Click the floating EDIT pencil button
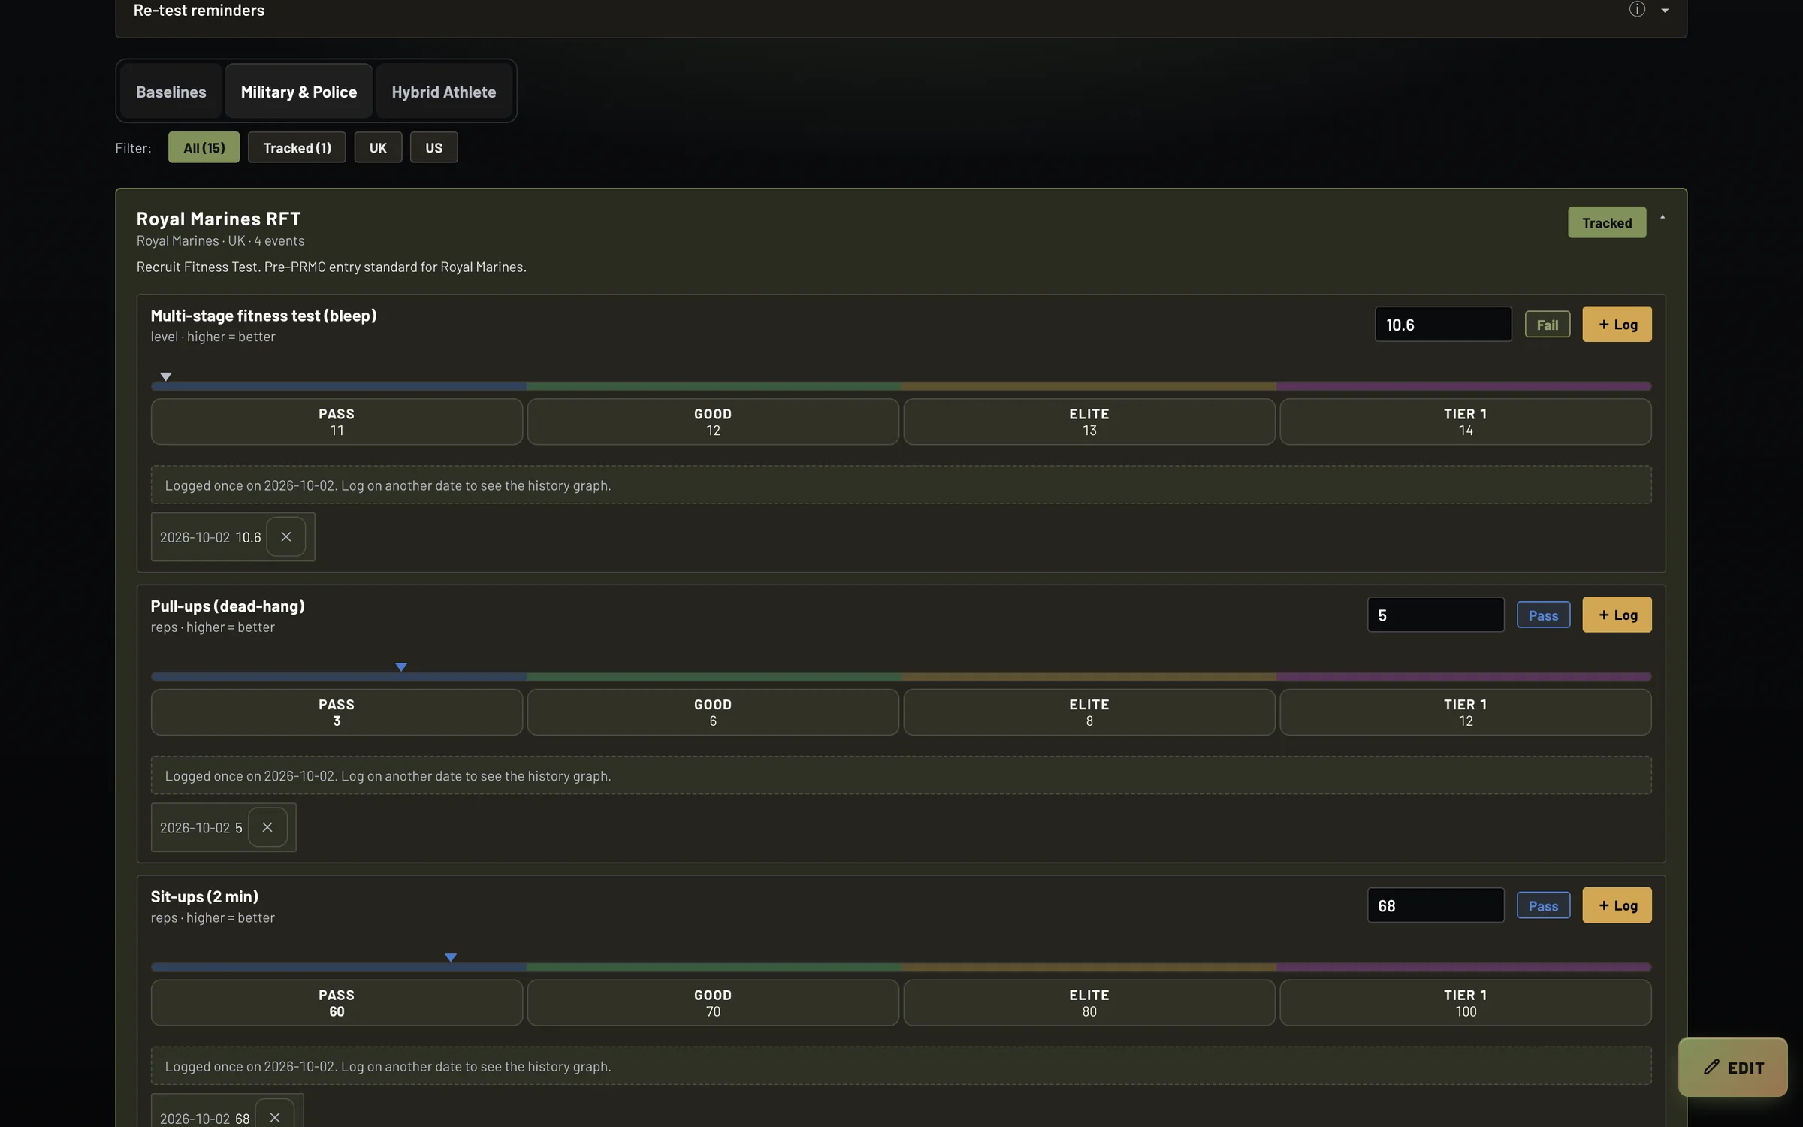 pos(1733,1067)
